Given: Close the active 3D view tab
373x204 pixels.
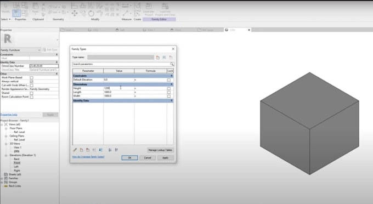Looking at the screenshot, I should tap(249, 30).
